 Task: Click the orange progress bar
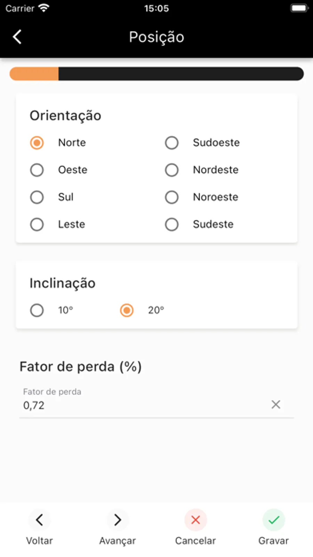tap(34, 74)
